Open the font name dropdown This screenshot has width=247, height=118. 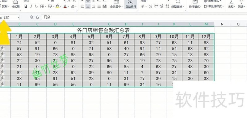tap(48, 1)
